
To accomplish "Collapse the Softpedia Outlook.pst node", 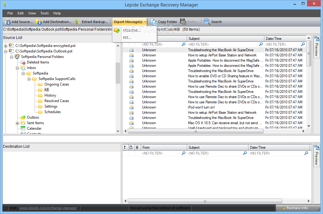I will (x=6, y=52).
